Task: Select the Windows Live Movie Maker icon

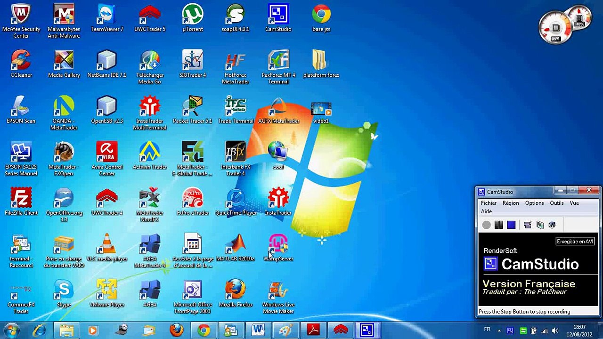Action: 278,297
